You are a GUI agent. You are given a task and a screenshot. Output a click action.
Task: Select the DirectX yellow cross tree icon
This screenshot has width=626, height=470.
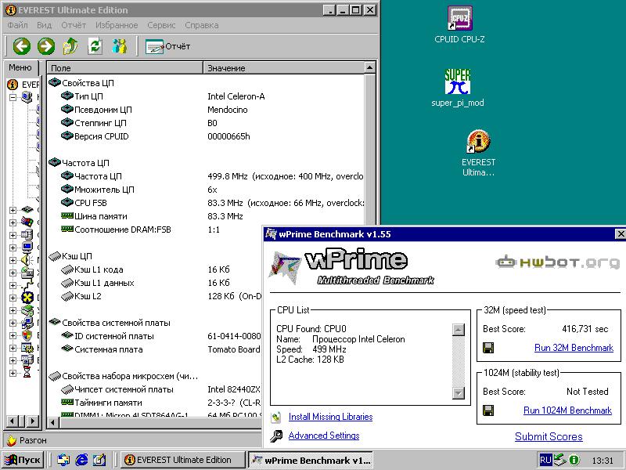[x=27, y=298]
